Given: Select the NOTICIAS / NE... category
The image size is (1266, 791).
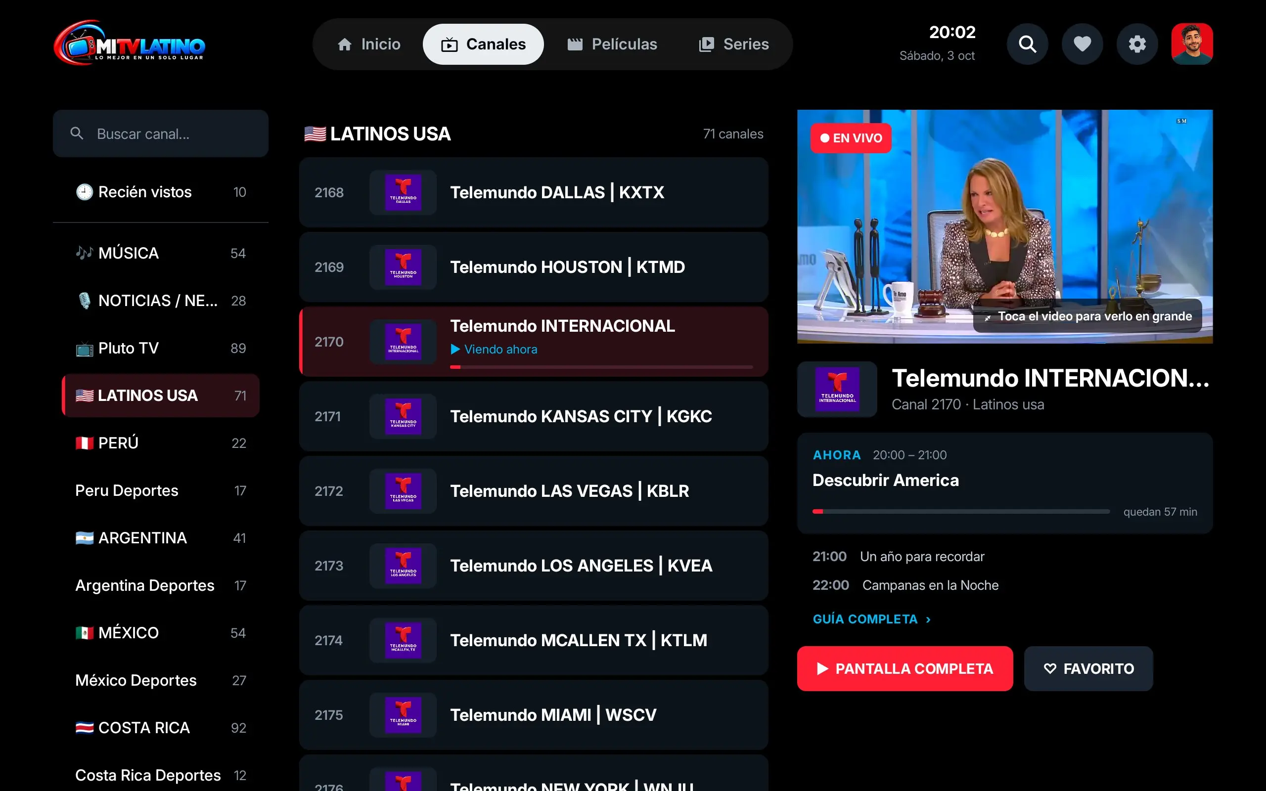Looking at the screenshot, I should 161,301.
